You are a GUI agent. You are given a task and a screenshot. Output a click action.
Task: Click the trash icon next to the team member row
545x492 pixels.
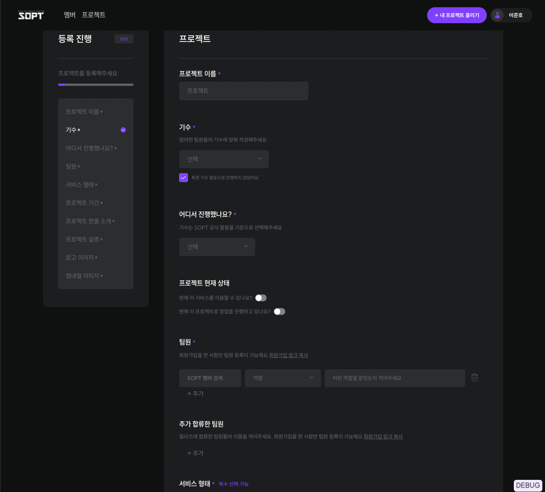(474, 377)
